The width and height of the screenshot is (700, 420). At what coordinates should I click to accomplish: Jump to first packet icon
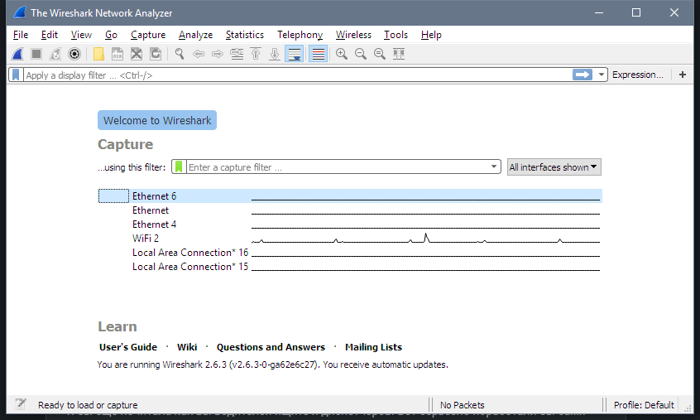[256, 54]
